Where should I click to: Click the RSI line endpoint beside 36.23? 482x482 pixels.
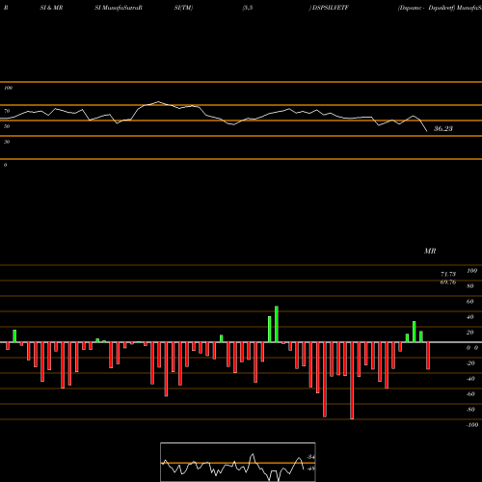tap(427, 131)
